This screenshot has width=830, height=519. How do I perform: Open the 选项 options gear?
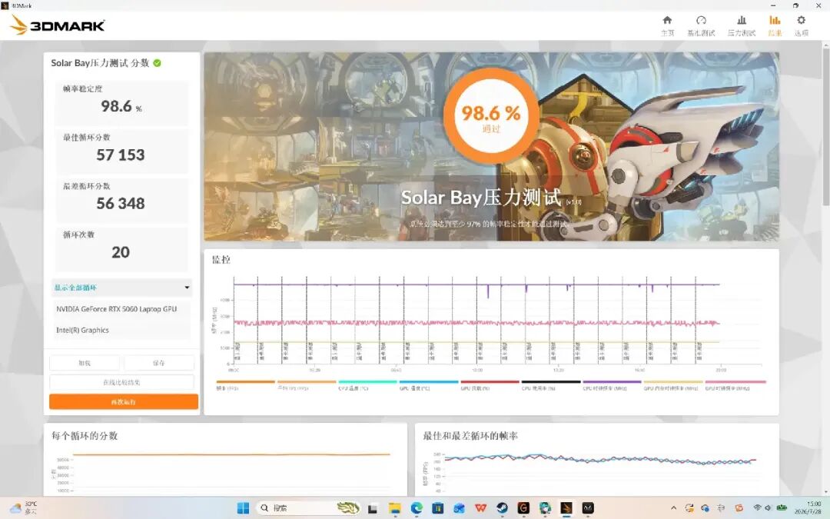(x=801, y=25)
